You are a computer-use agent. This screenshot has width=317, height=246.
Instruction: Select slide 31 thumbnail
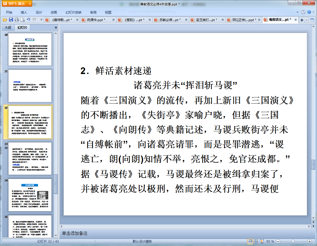tap(30, 86)
